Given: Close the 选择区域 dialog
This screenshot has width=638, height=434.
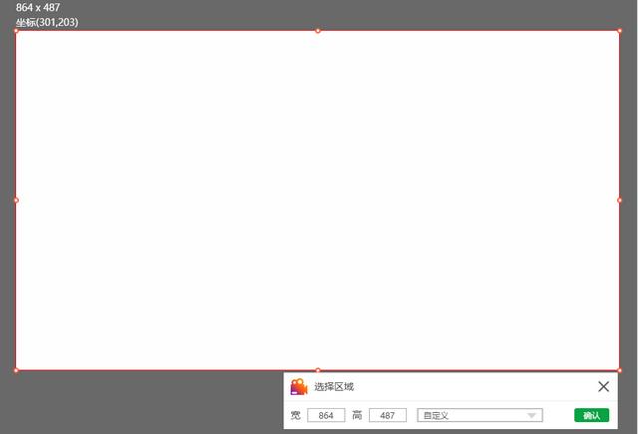Looking at the screenshot, I should point(603,386).
